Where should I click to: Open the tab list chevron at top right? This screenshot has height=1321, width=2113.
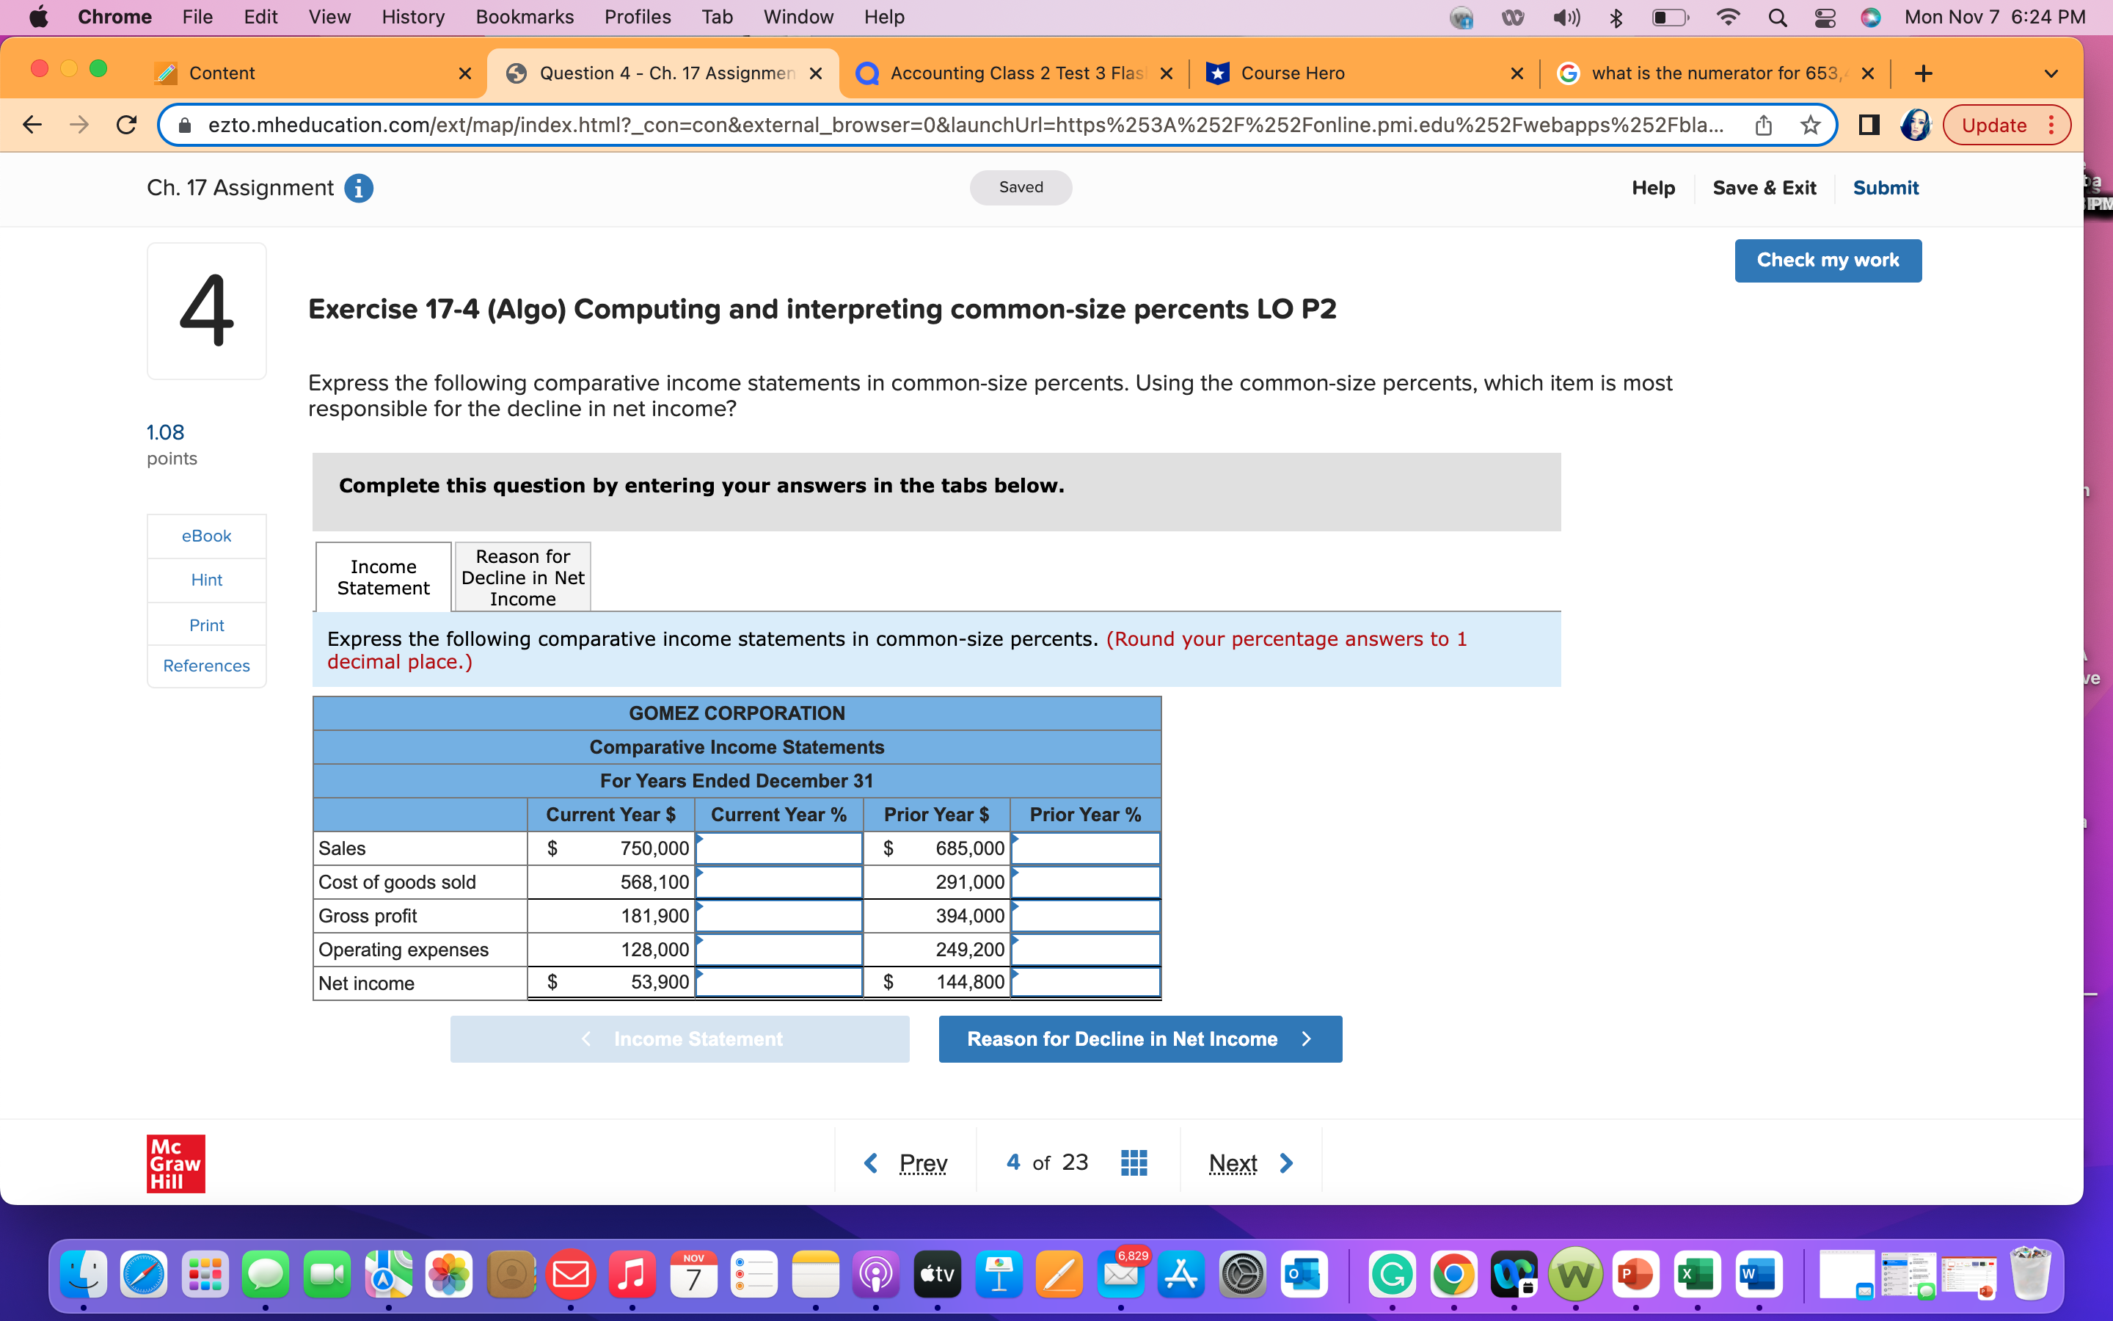(x=2051, y=73)
